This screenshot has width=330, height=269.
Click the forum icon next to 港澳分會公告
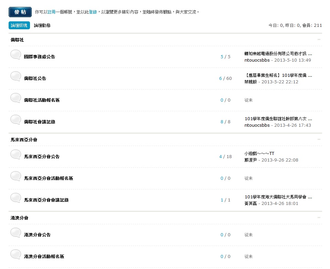tap(16, 233)
